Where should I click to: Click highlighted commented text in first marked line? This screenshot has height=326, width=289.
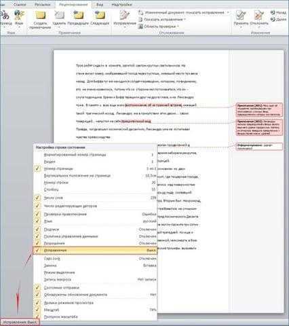click(x=153, y=105)
